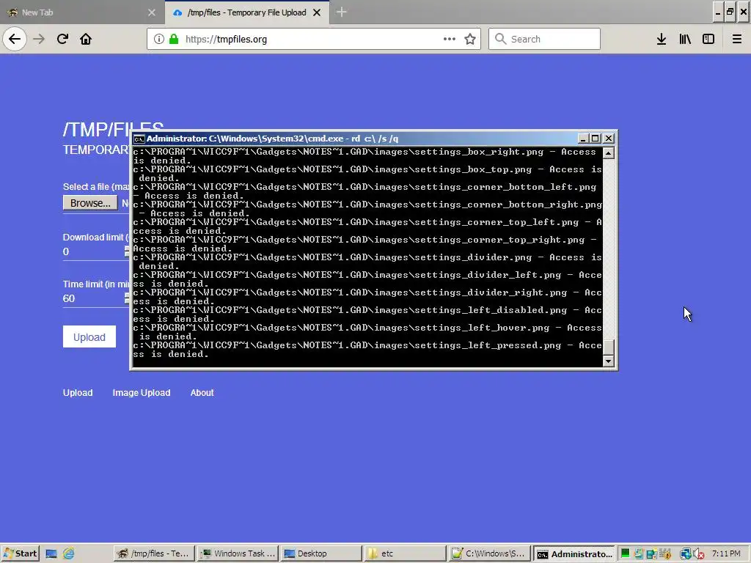Click the green secure padlock icon
This screenshot has height=563, width=751.
click(174, 39)
